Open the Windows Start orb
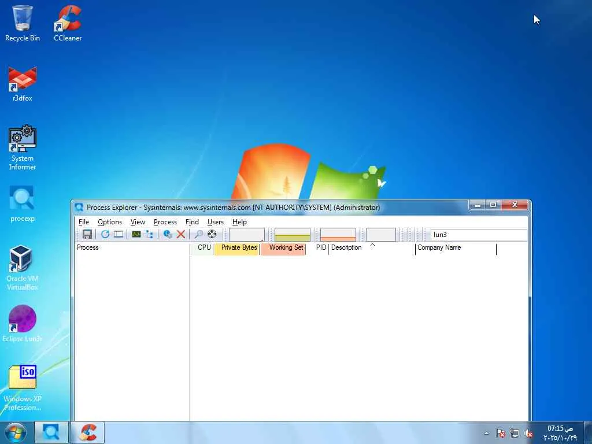 point(16,433)
